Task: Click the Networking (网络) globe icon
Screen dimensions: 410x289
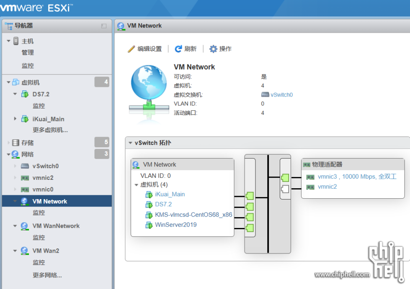Action: 15,154
